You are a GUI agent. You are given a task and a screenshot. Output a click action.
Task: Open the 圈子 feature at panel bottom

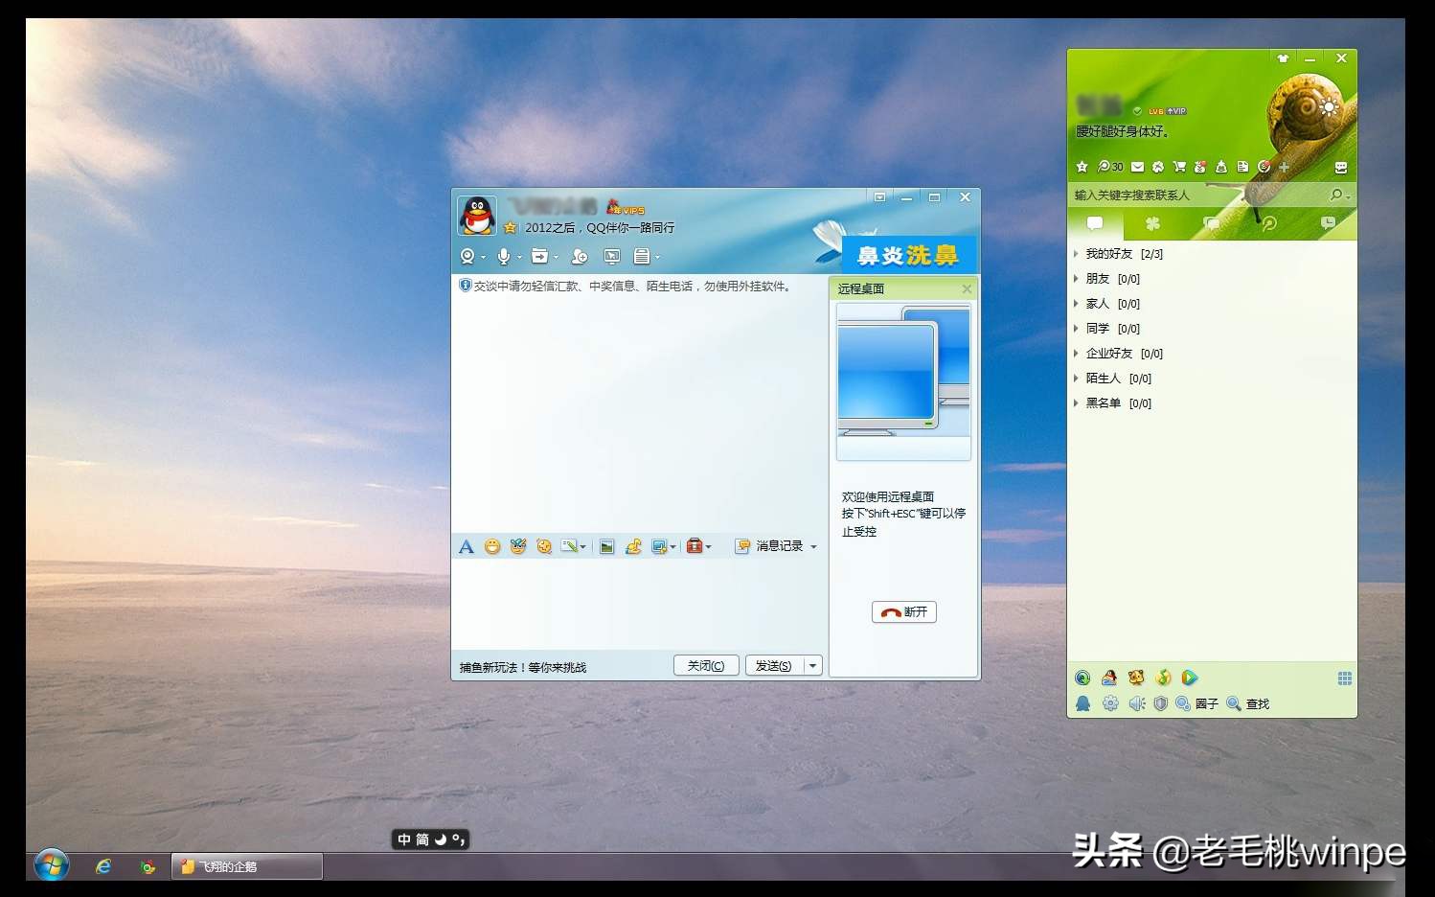pos(1199,702)
